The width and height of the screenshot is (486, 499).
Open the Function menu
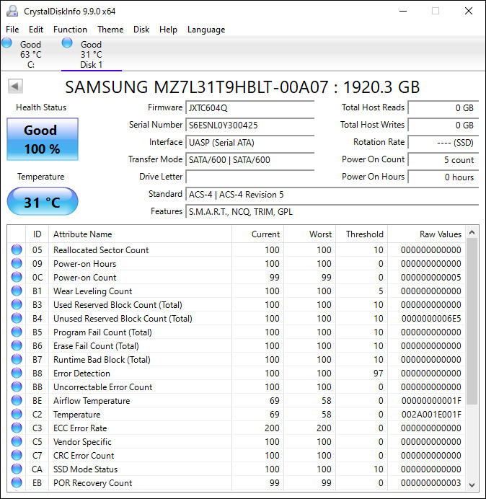[70, 30]
